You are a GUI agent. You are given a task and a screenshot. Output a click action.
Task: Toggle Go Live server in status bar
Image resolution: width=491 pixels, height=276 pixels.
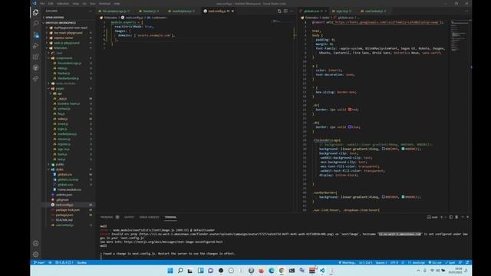[435, 262]
